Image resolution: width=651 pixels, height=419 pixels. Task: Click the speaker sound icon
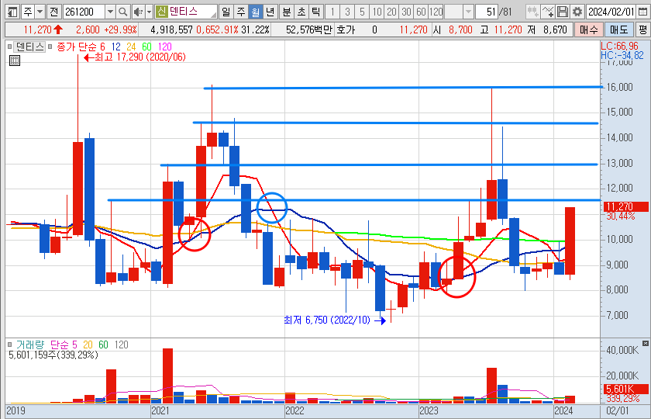click(138, 12)
